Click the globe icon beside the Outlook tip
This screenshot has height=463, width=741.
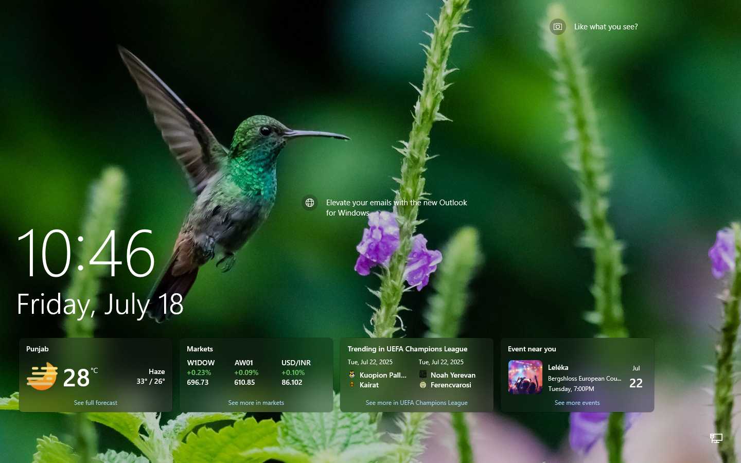(310, 203)
